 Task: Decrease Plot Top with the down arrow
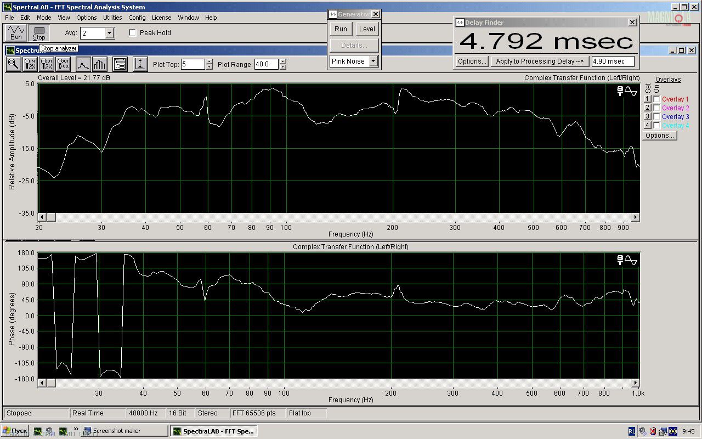pyautogui.click(x=209, y=67)
